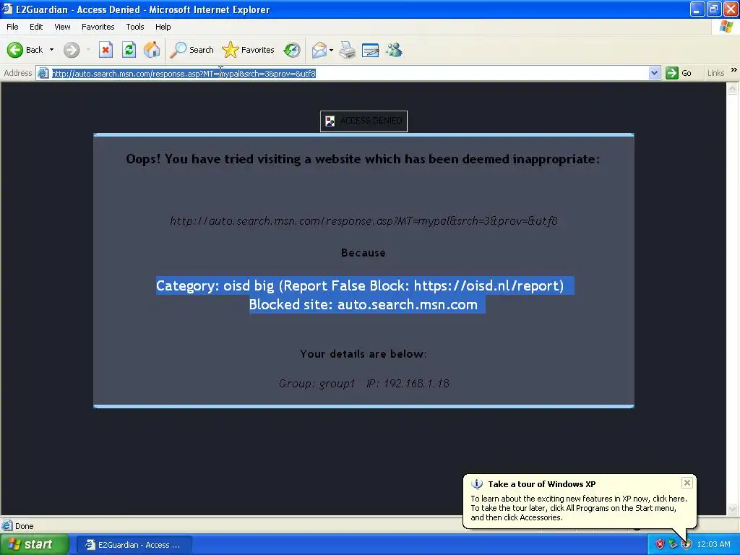Screen dimensions: 740x555
Task: Open the Start menu
Action: click(x=34, y=545)
